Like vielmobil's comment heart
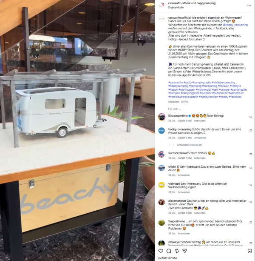The image size is (255, 261). pyautogui.click(x=251, y=185)
